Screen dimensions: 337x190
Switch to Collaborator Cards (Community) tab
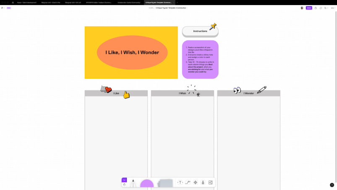pos(129,3)
